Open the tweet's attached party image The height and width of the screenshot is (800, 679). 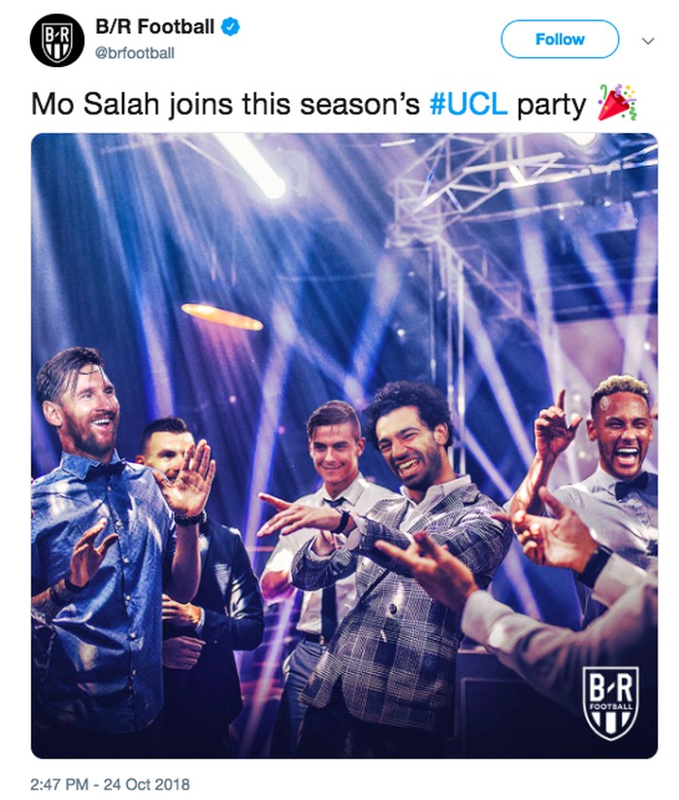[344, 446]
